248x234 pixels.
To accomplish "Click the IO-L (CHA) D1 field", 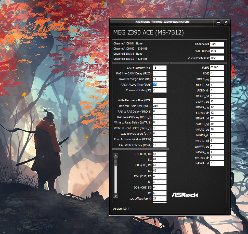I will click(x=160, y=182).
